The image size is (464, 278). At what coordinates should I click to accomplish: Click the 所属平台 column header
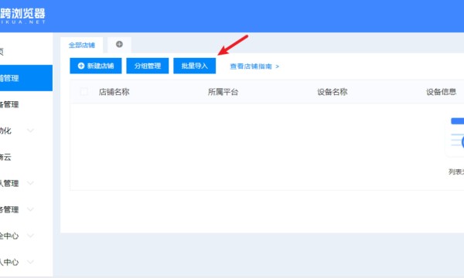223,92
